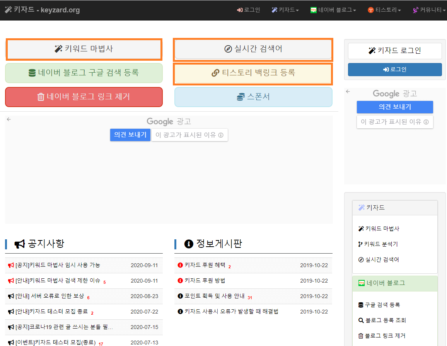Click the 키자드 sidebar panel header
447x346 pixels.
(x=395, y=208)
